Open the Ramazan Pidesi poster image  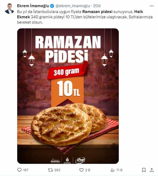tap(68, 96)
